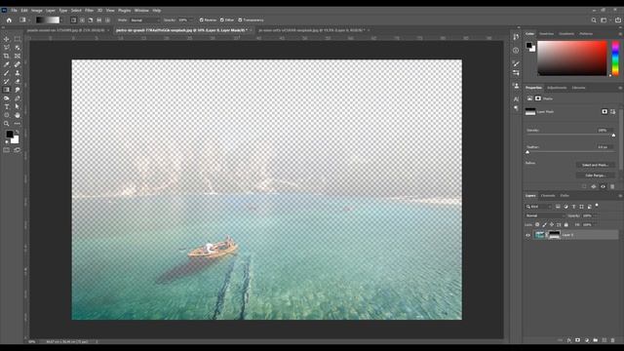Open layer blend mode dropdown Normal

point(545,215)
